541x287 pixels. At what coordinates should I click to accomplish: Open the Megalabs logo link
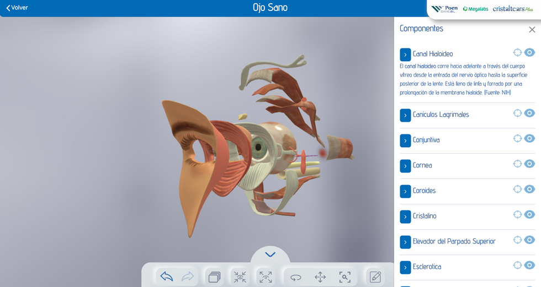click(x=475, y=9)
